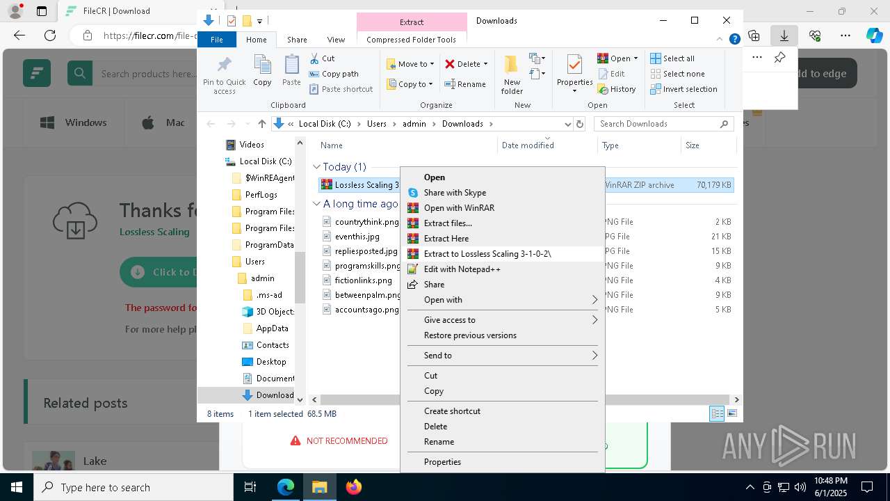Click Select none in ribbon
This screenshot has width=890, height=501.
point(677,74)
